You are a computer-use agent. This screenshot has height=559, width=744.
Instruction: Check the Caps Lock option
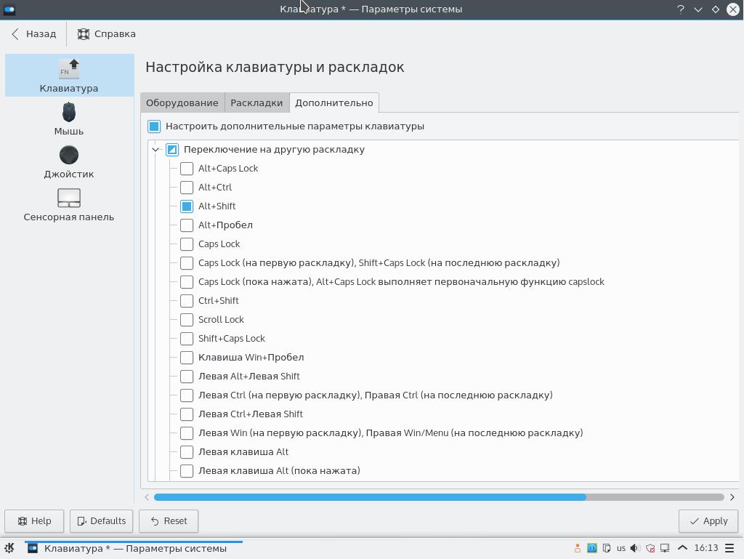187,244
